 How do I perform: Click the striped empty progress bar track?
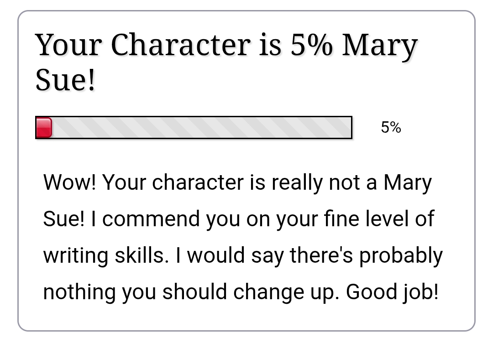tap(201, 127)
